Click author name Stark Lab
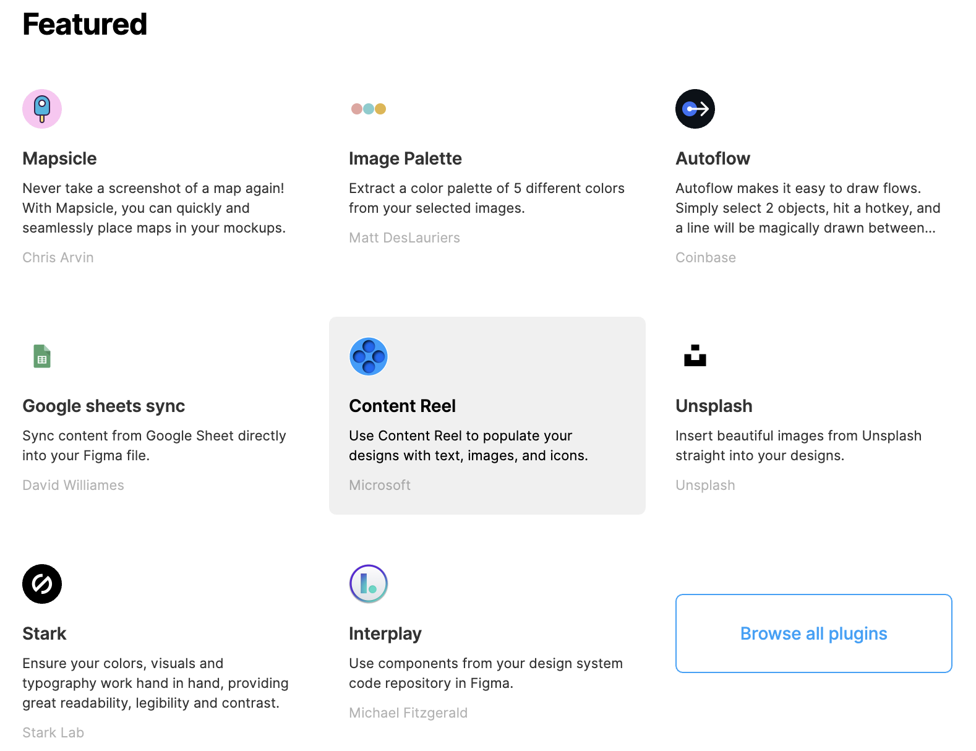The image size is (976, 751). [53, 732]
